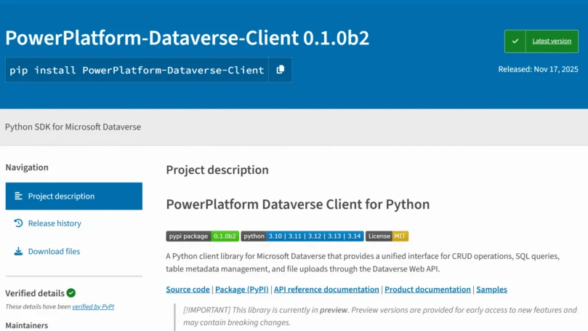Click the Release history clock icon

point(18,223)
